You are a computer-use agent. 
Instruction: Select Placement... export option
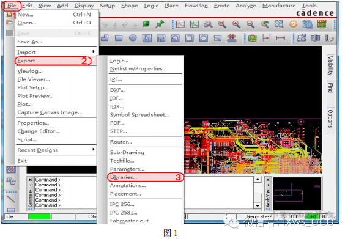point(145,194)
